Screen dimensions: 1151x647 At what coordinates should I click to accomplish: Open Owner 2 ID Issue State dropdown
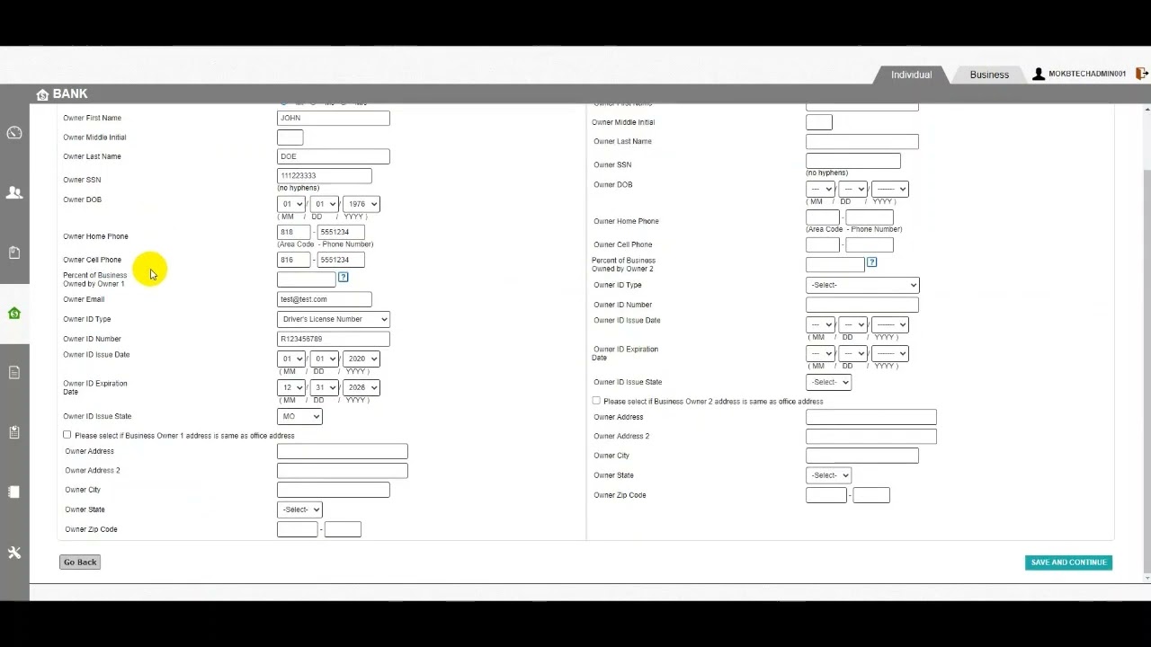pos(828,382)
